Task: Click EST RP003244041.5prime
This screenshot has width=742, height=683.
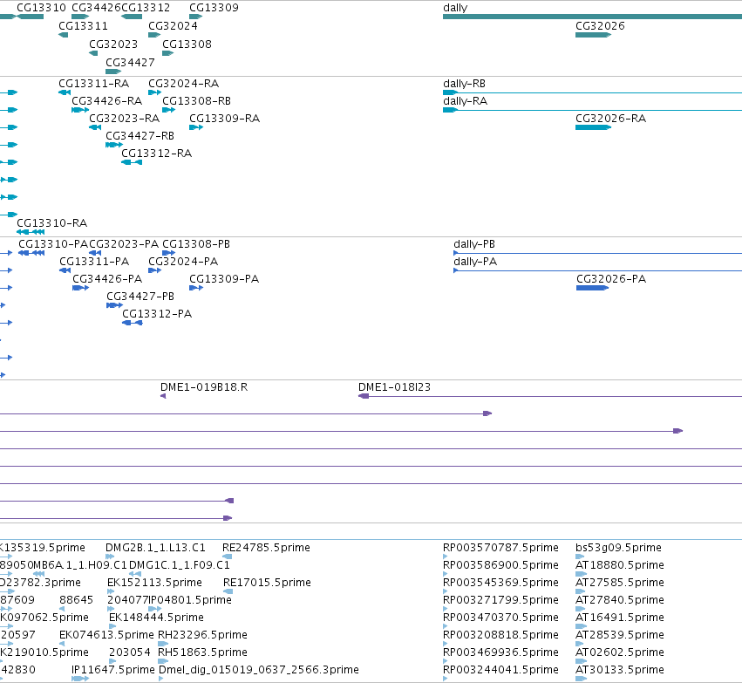Action: coord(500,670)
